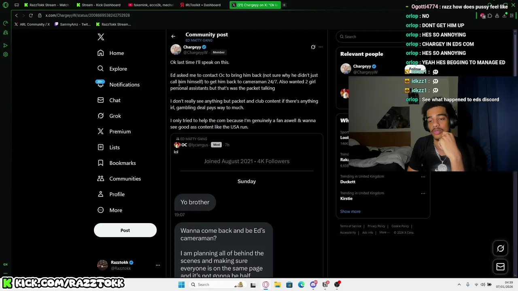Open the Privacy Policy link

[376, 226]
